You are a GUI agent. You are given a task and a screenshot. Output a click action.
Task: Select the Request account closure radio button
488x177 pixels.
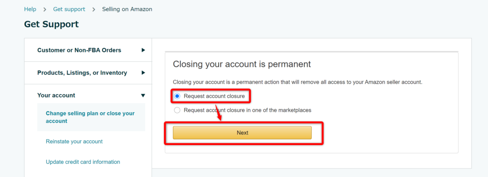[177, 96]
